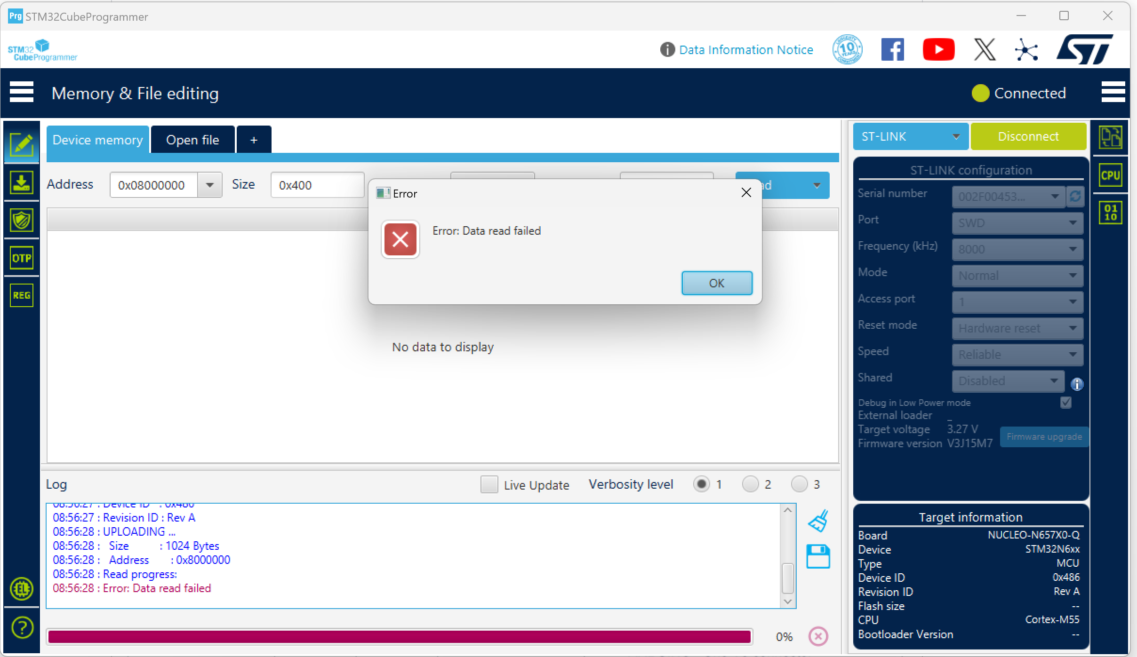This screenshot has height=657, width=1137.
Task: Click the Address input field
Action: [x=153, y=185]
